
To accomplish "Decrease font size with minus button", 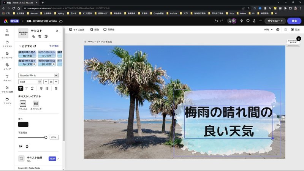I will point(46,82).
